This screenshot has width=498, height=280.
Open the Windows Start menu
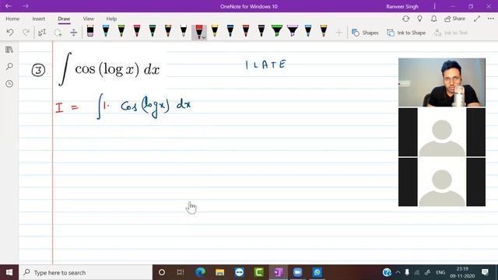(9, 272)
